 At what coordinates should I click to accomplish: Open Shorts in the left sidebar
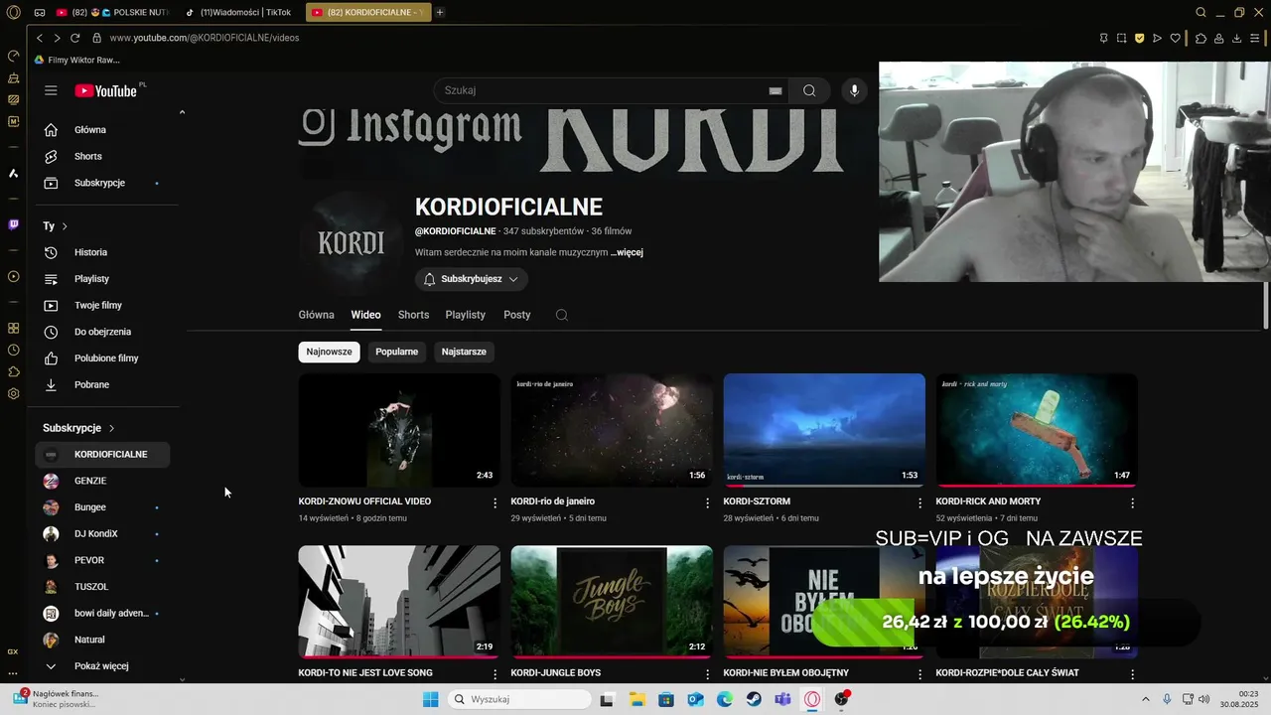(103, 157)
